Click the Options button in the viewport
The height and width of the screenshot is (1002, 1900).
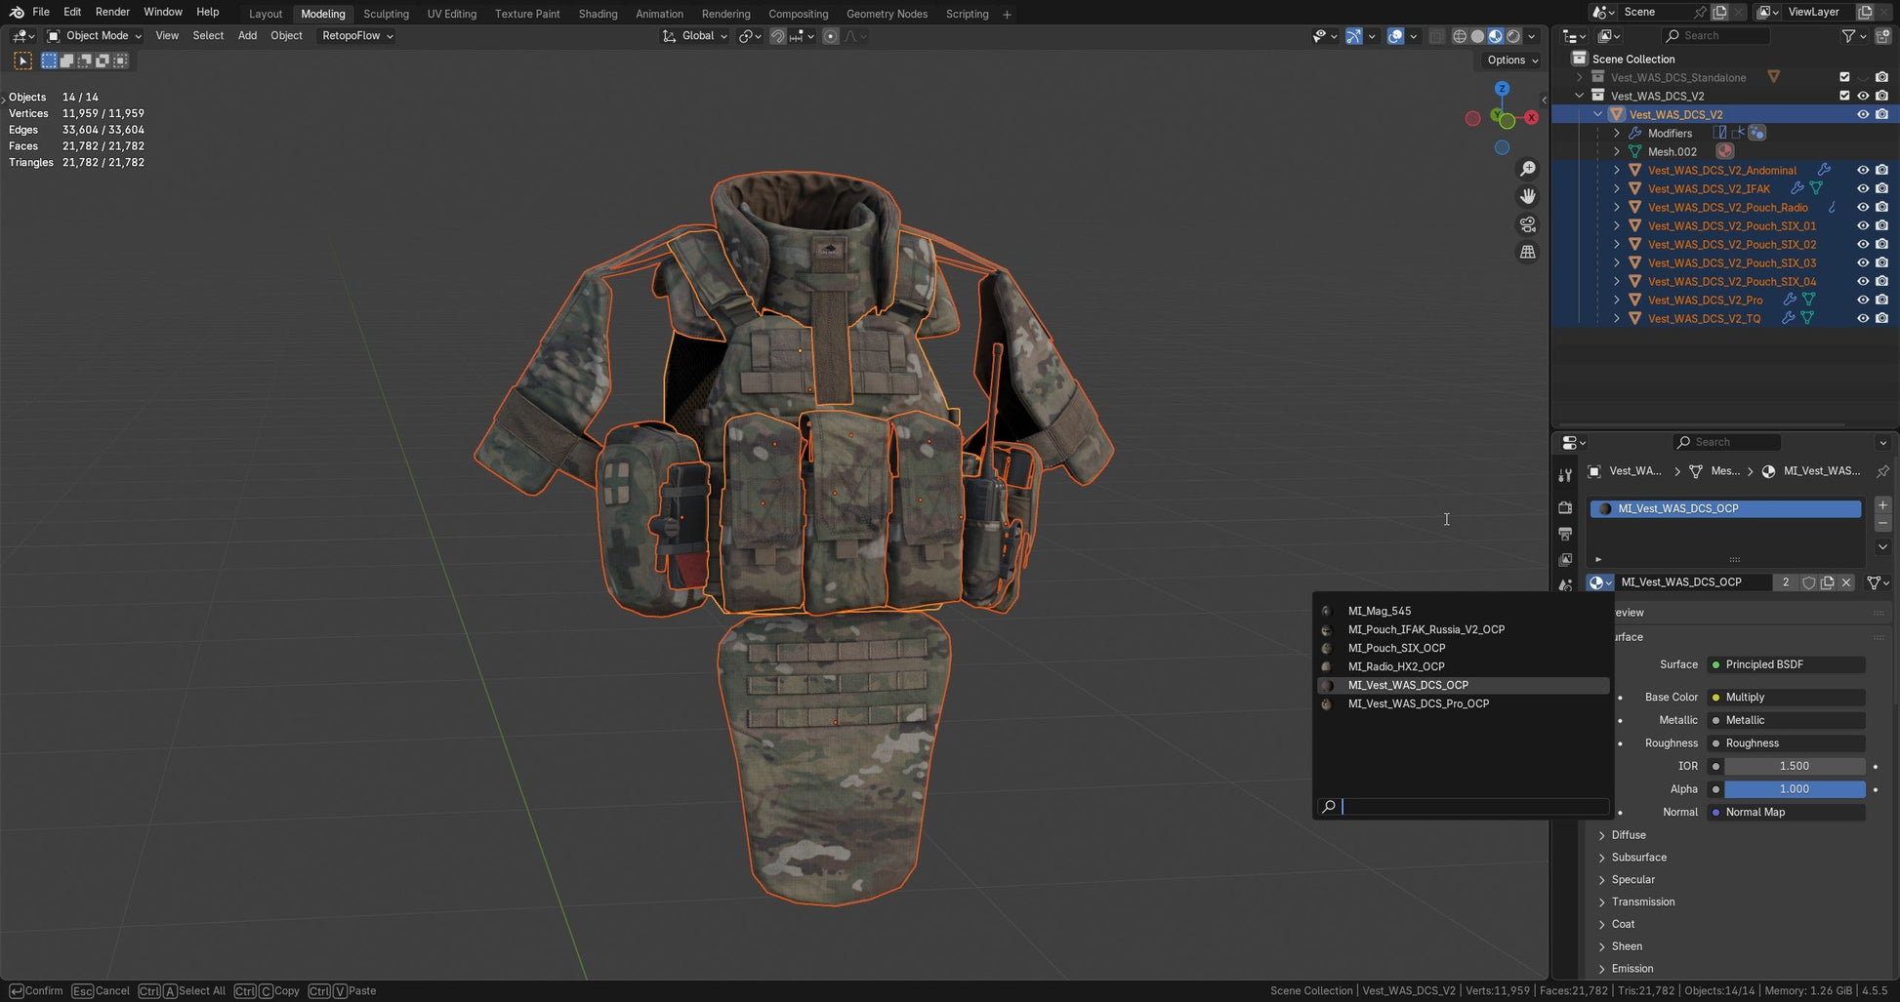pos(1509,60)
